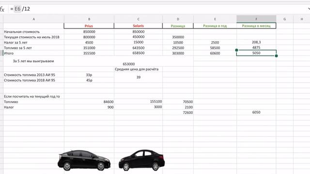Click the cell with value 292500
The width and height of the screenshot is (310, 174).
click(x=178, y=48)
